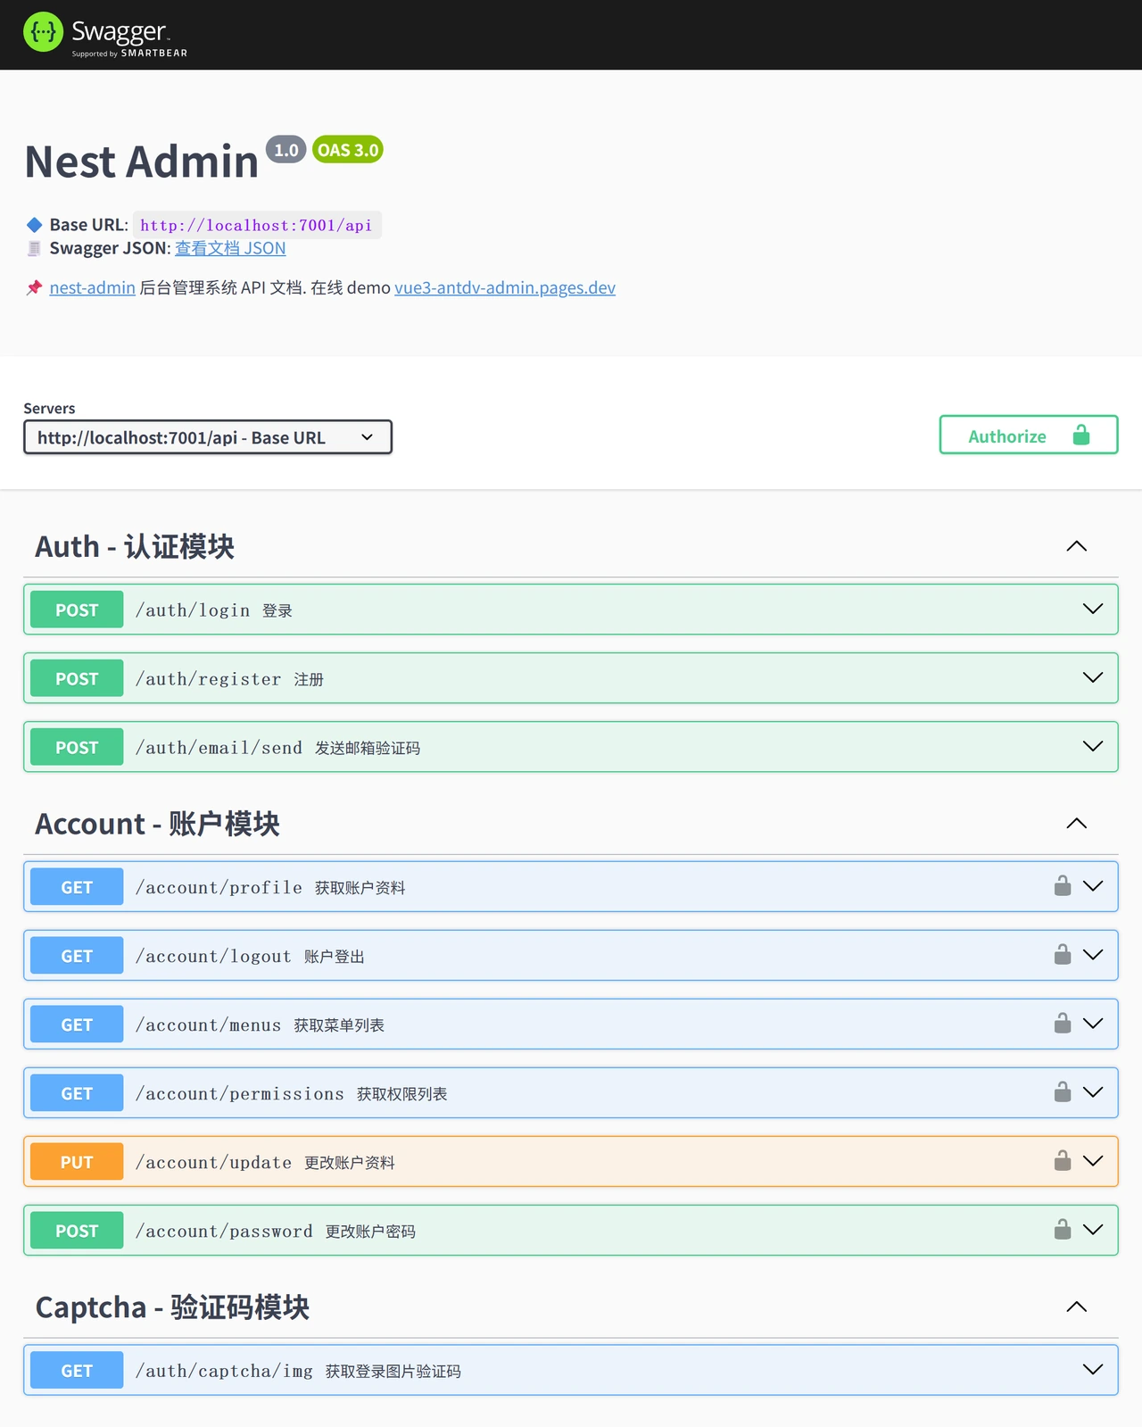Image resolution: width=1142 pixels, height=1427 pixels.
Task: Click the Nest Admin title
Action: click(x=142, y=162)
